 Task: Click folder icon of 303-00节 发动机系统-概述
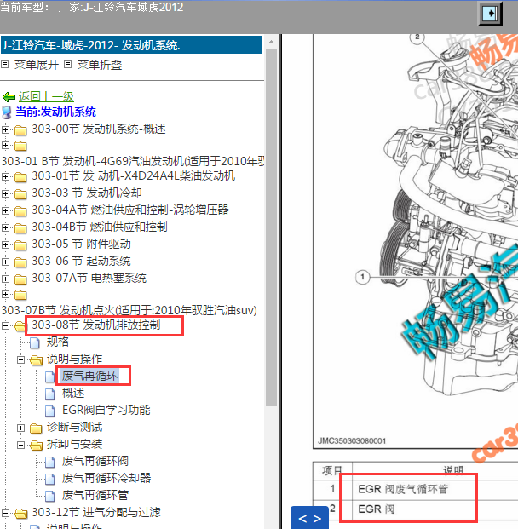[20, 129]
